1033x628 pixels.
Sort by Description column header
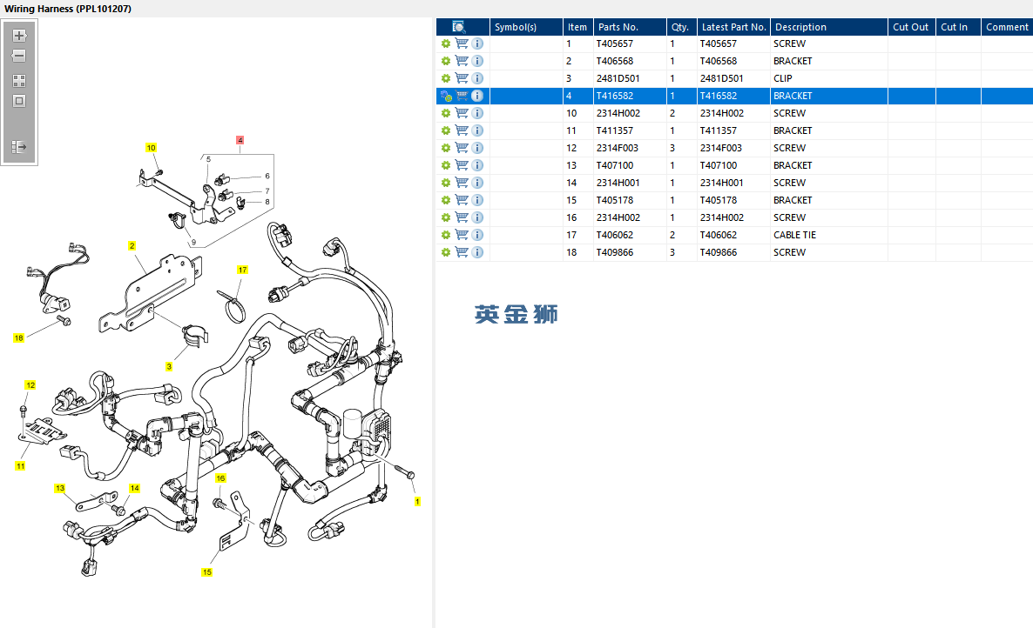(800, 27)
